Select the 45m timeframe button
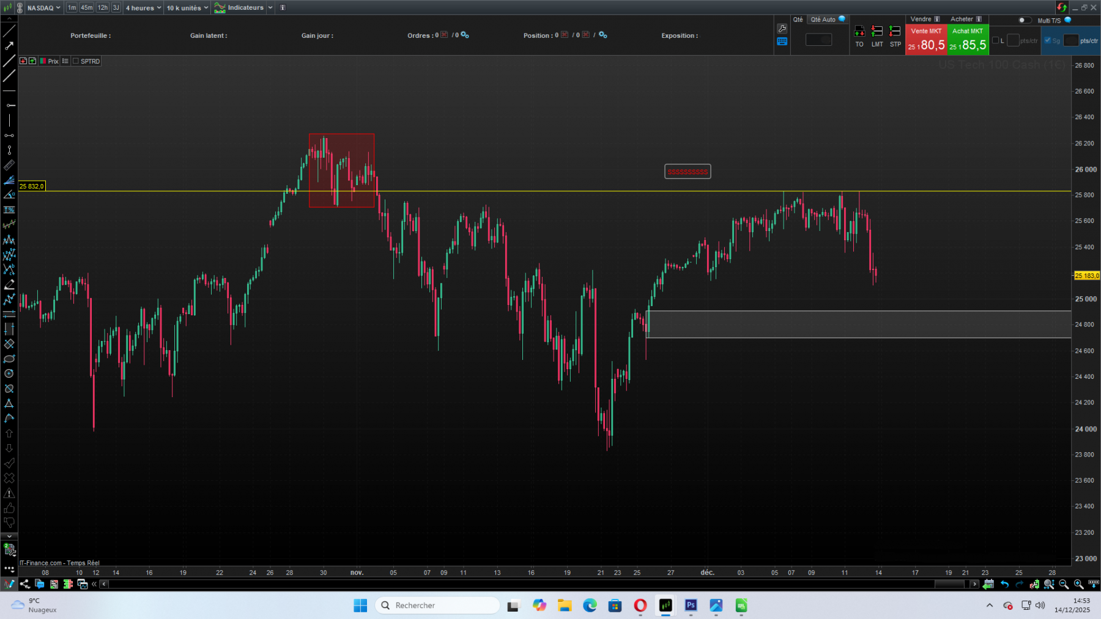The image size is (1101, 619). coord(86,8)
